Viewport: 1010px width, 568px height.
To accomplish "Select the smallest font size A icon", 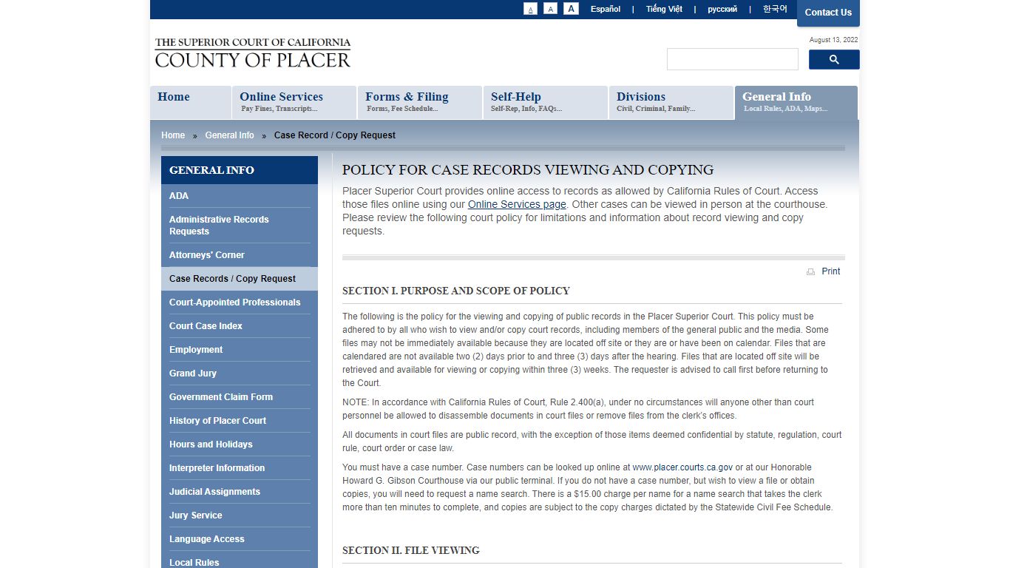I will click(x=530, y=9).
